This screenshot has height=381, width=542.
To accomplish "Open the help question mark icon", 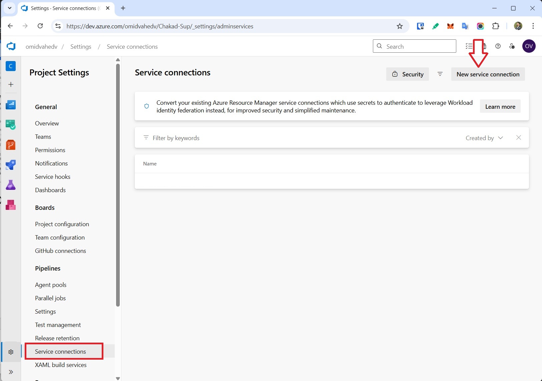I will [498, 46].
